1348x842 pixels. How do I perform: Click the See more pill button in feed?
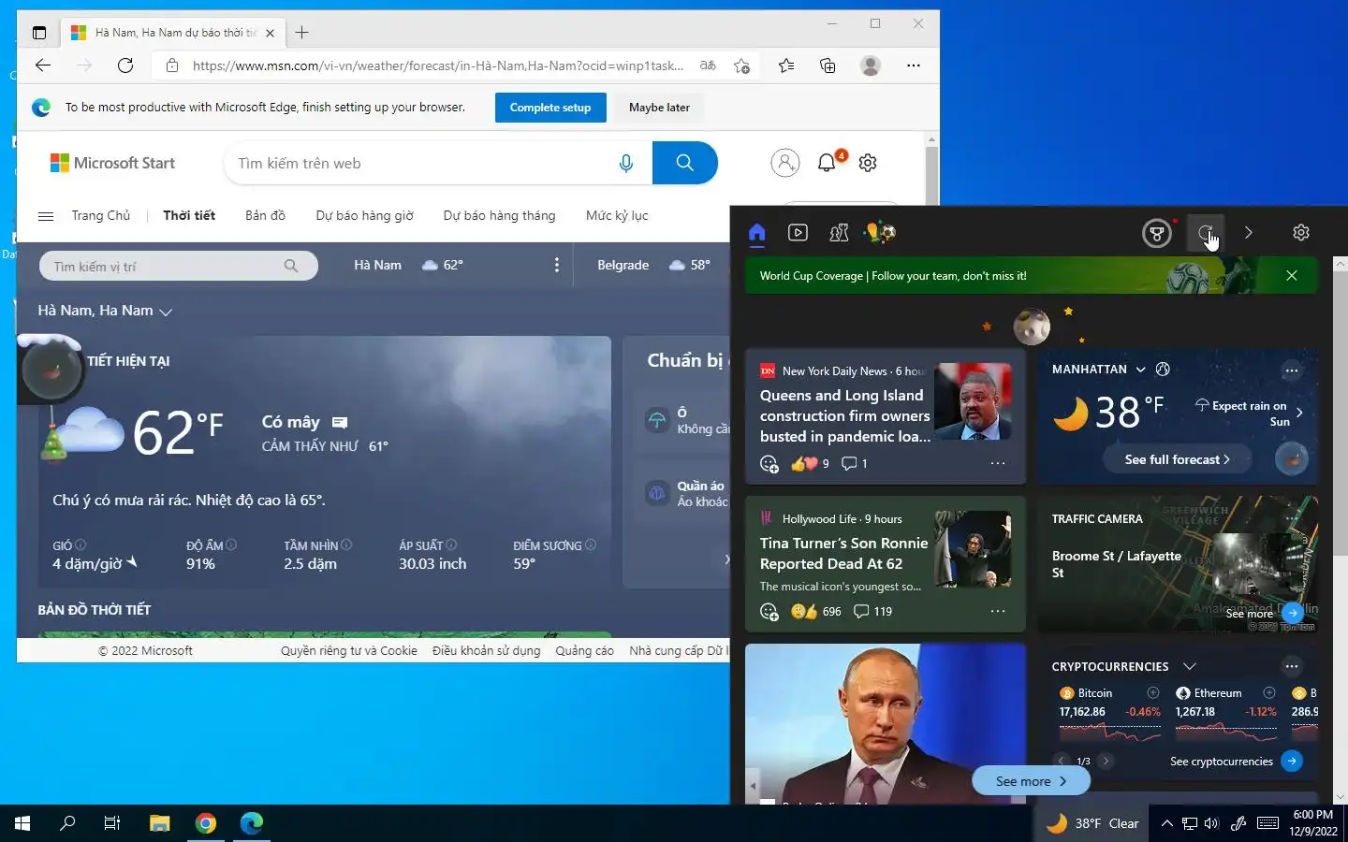pyautogui.click(x=1031, y=781)
